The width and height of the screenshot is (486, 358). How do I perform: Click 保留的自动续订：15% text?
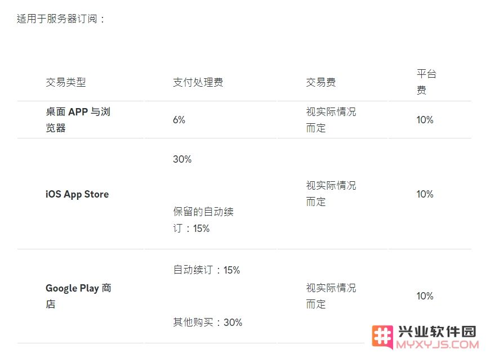pos(203,220)
